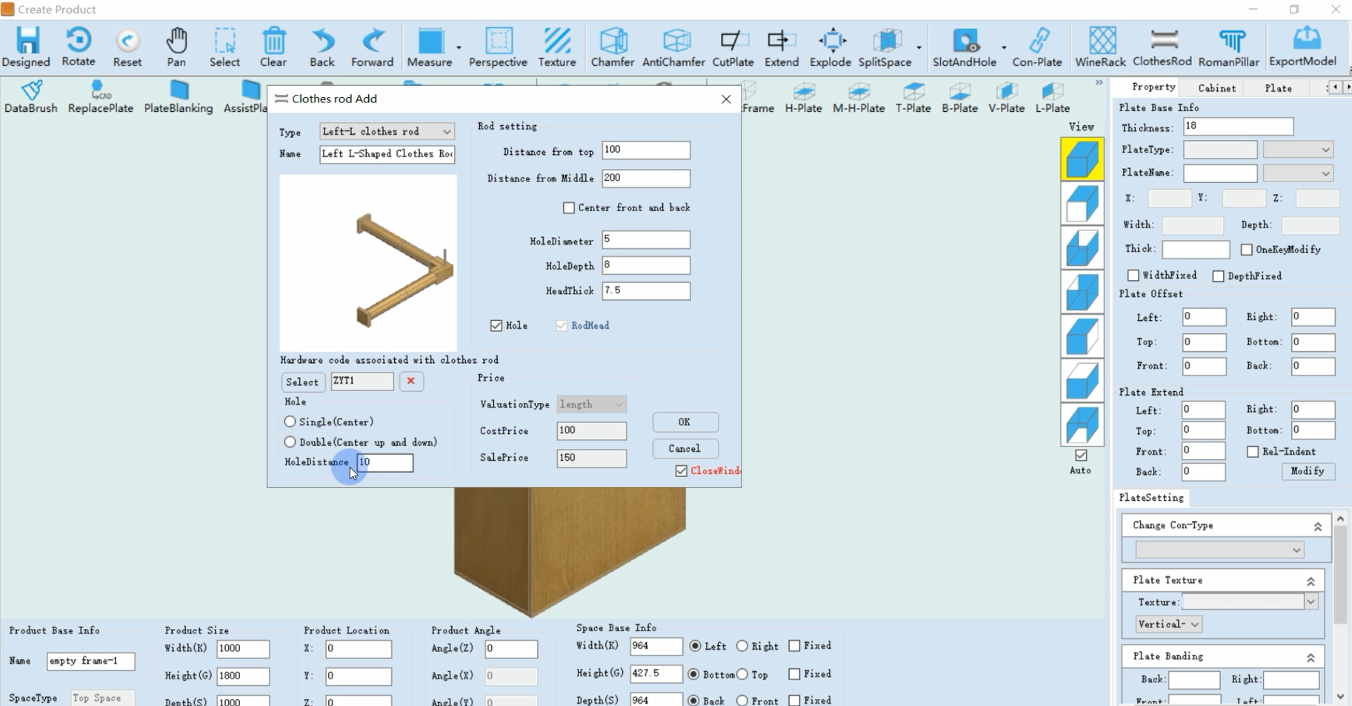
Task: Collapse the Change Con-Type section
Action: 1318,526
